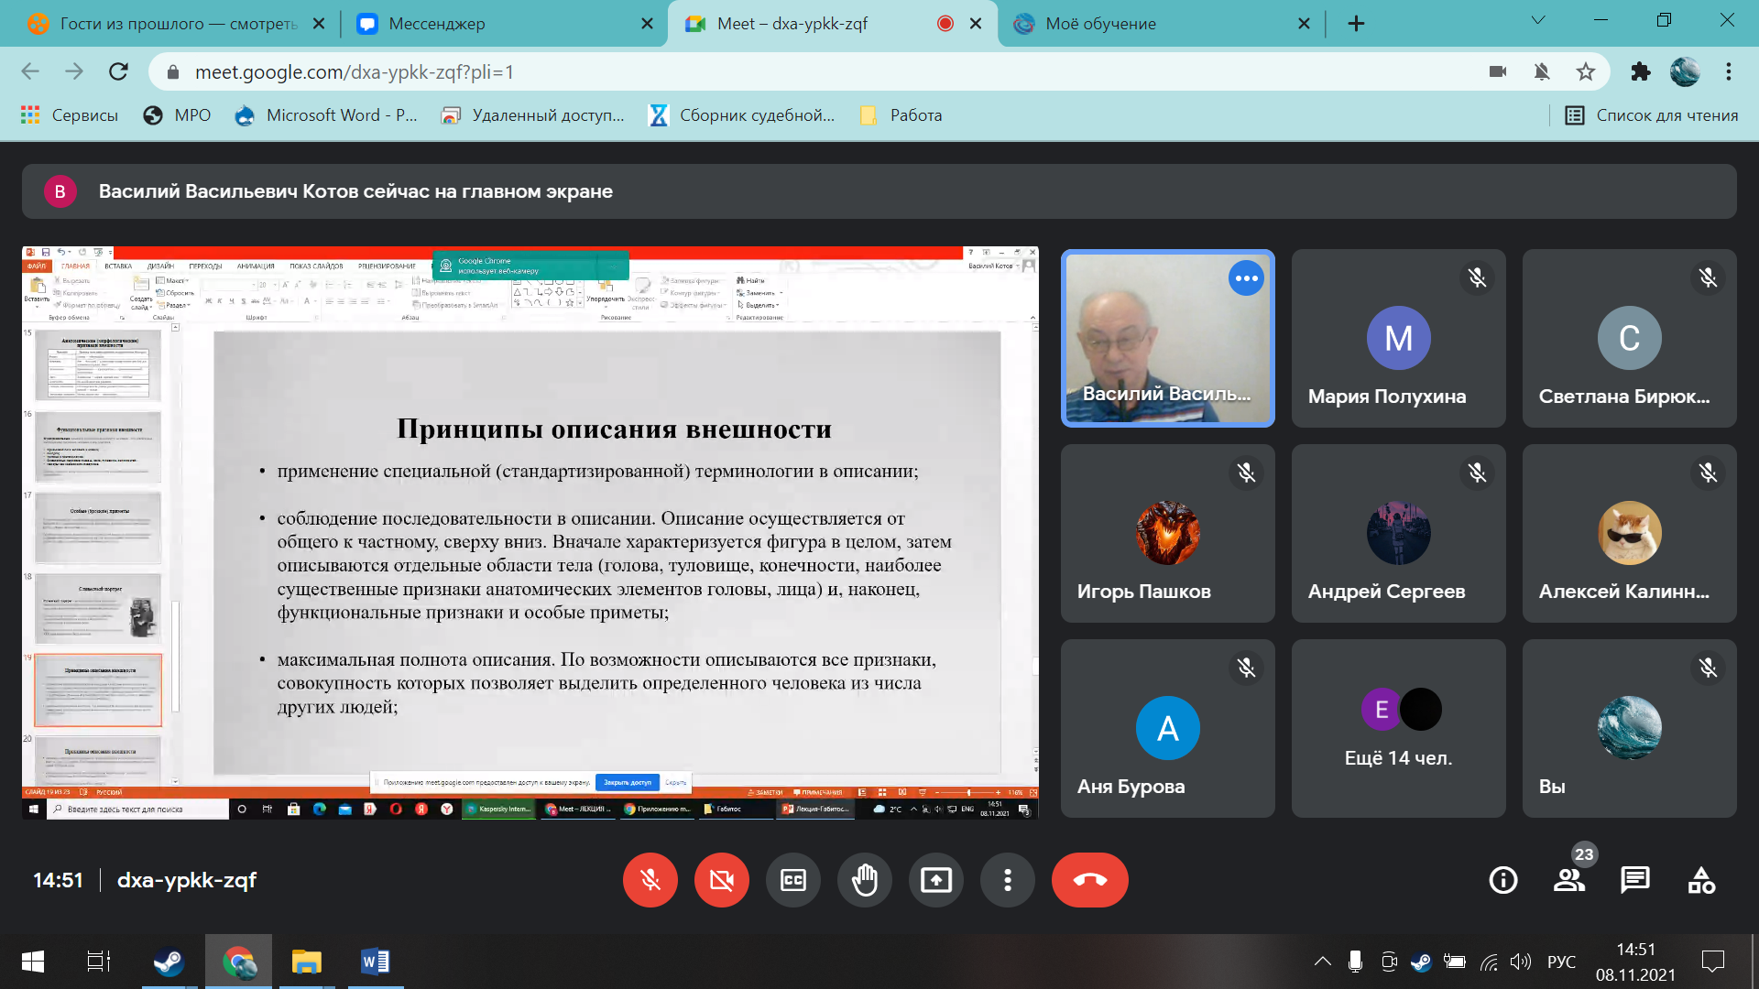The height and width of the screenshot is (989, 1759).
Task: Click muted mic icon on Светлана Бирюк... tile
Action: click(x=1708, y=277)
